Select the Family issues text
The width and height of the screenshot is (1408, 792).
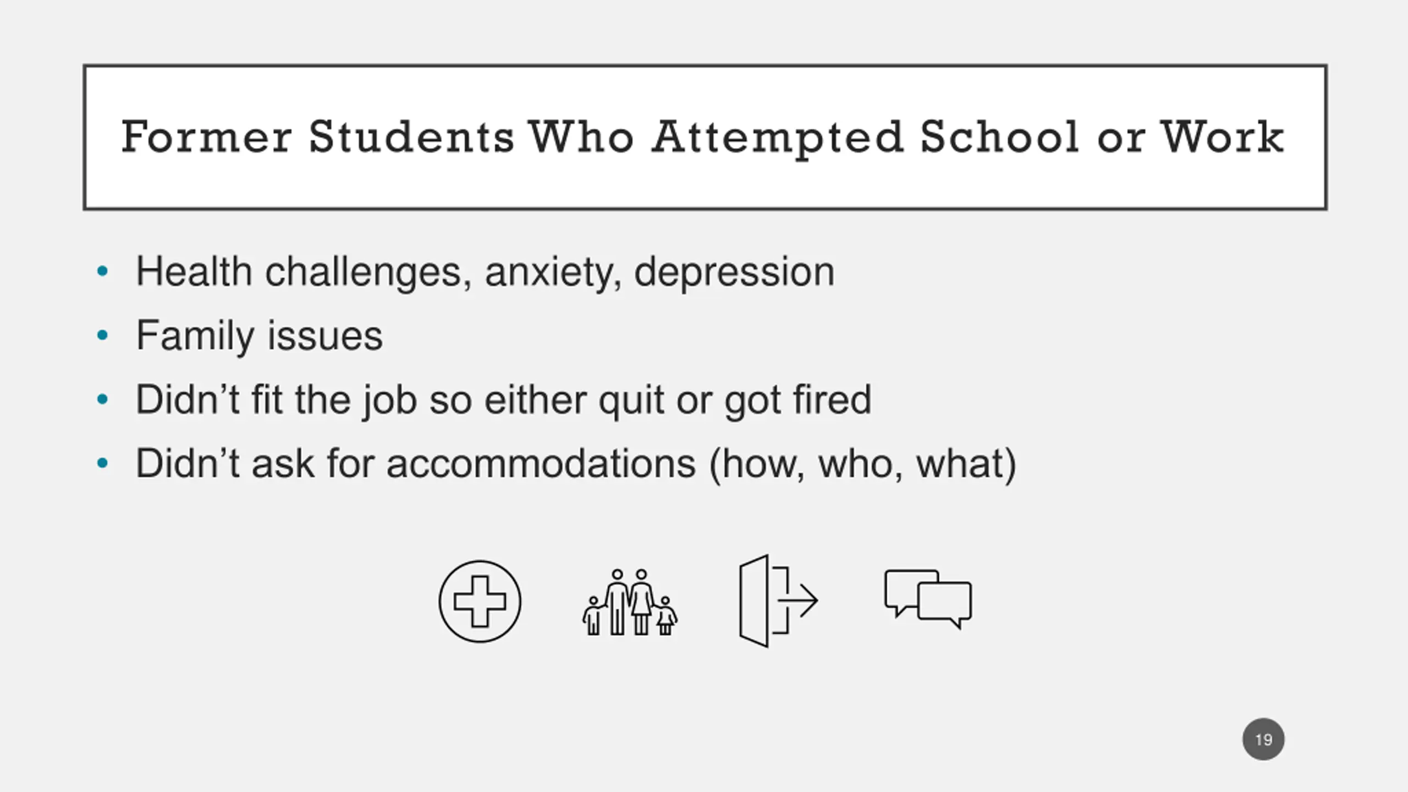coord(259,336)
